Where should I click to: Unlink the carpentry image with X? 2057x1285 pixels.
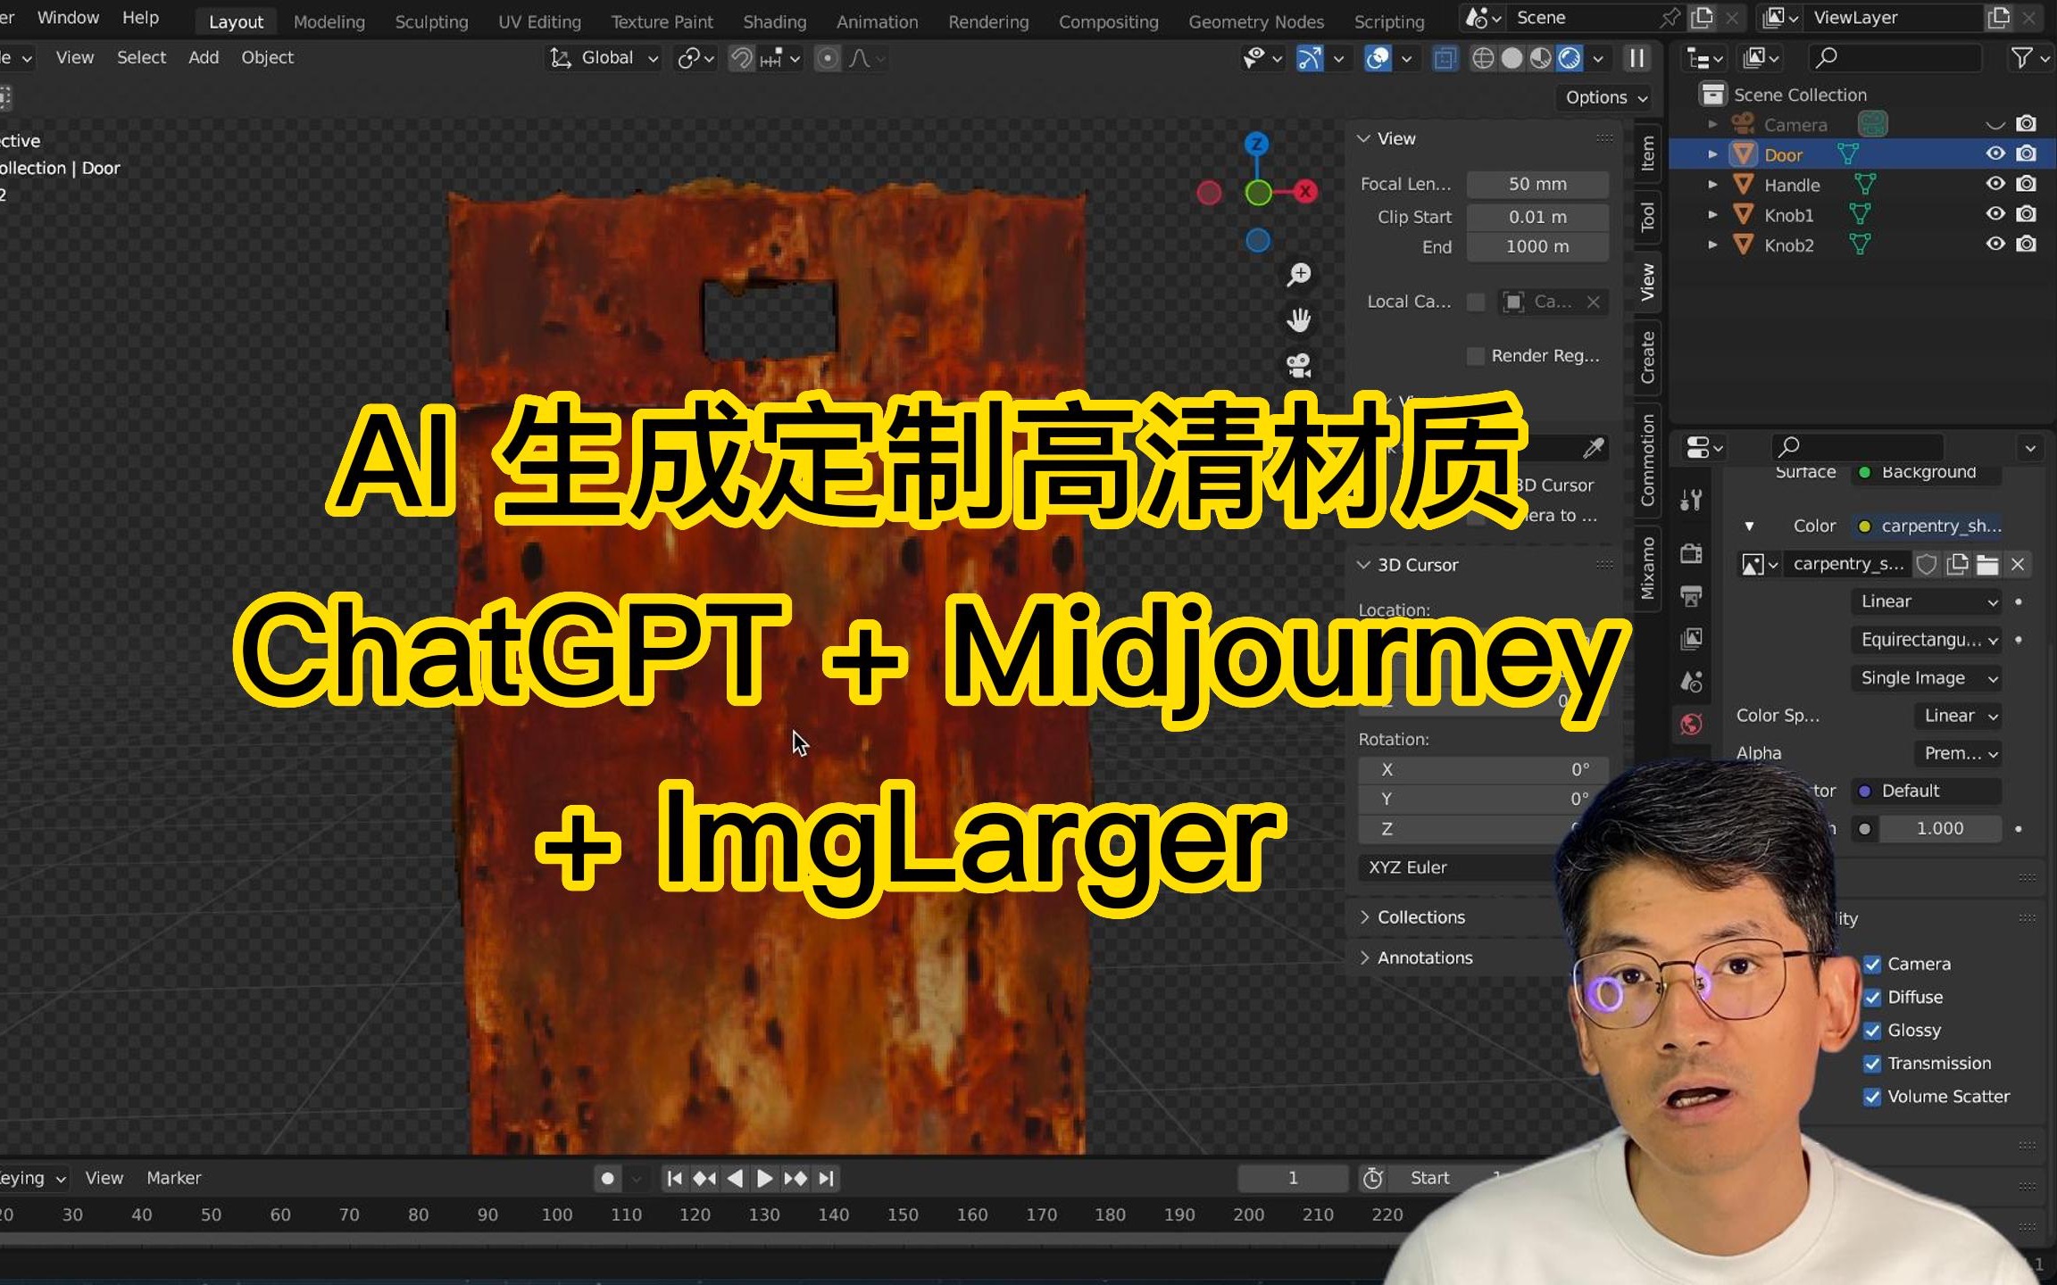point(2018,564)
